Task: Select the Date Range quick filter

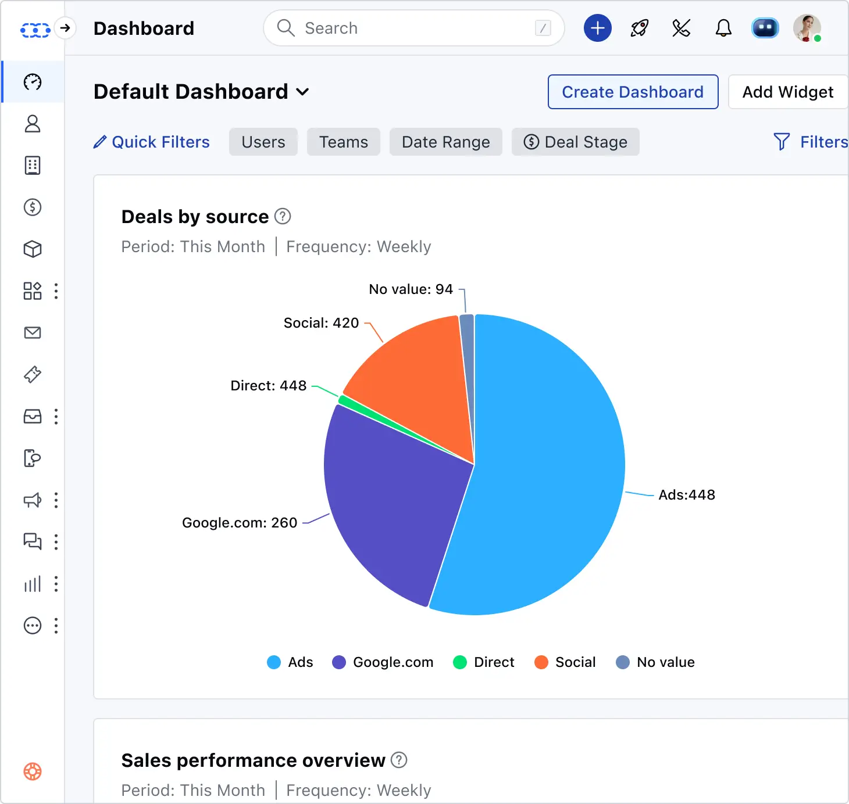Action: tap(446, 142)
